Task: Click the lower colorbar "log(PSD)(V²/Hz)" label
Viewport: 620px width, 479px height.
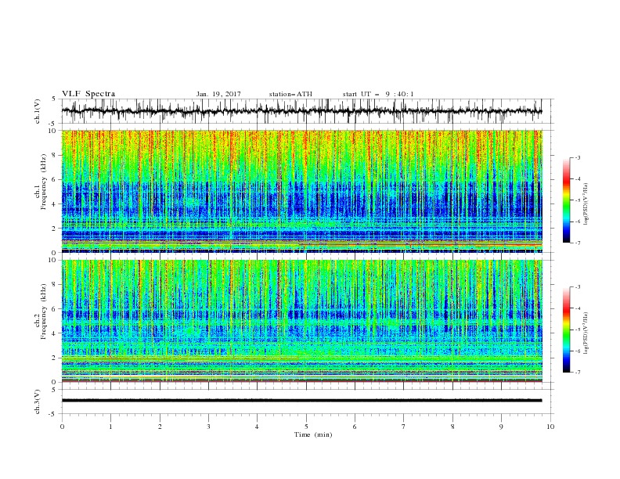Action: tap(586, 333)
